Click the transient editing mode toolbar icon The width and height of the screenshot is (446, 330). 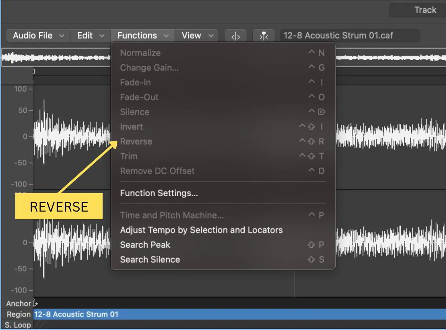(235, 35)
